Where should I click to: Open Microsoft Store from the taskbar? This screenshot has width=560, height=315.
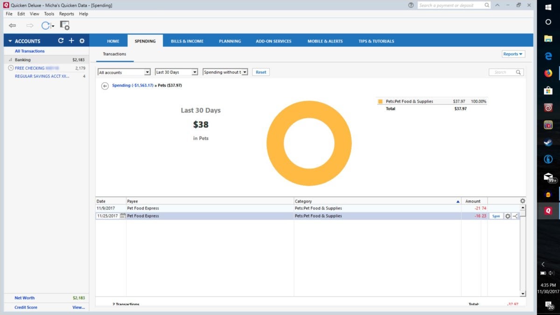click(548, 91)
